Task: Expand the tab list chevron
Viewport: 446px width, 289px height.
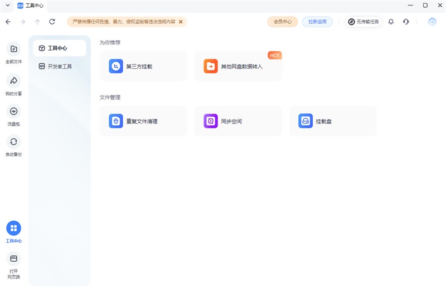Action: (8, 6)
